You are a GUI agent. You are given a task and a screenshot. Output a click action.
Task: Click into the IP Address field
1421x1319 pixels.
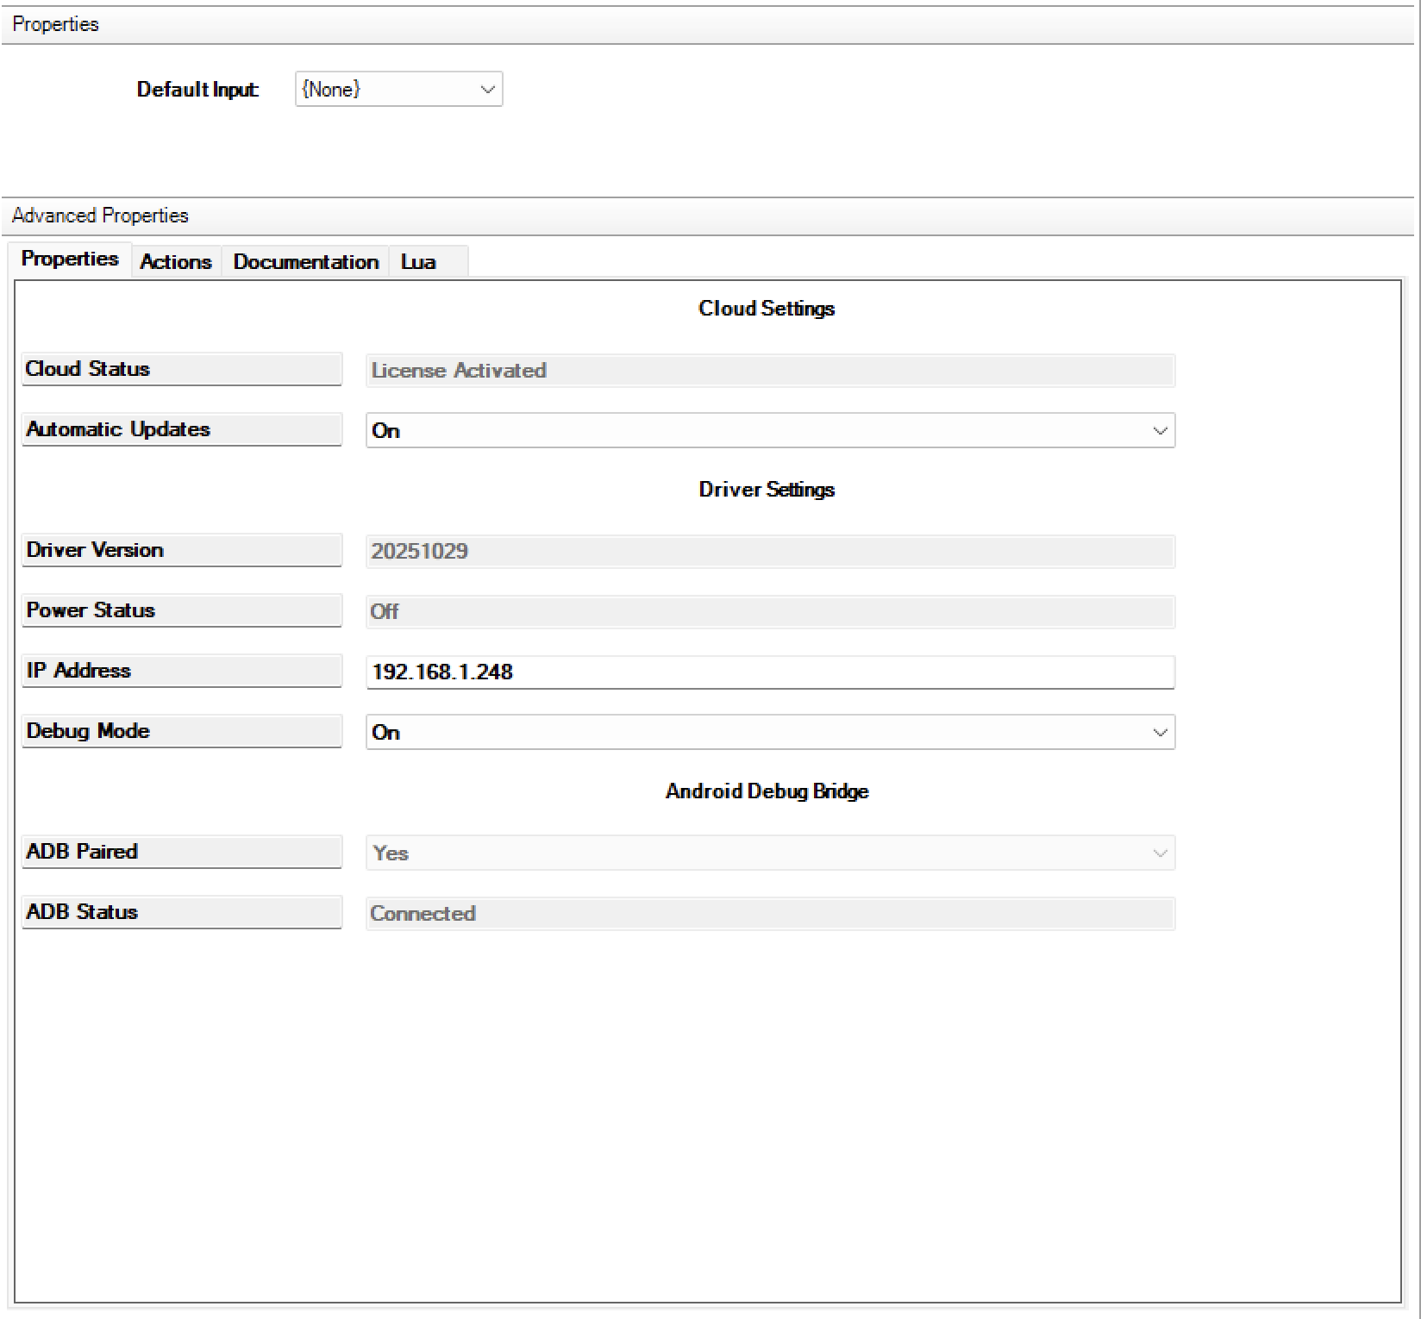pyautogui.click(x=769, y=672)
